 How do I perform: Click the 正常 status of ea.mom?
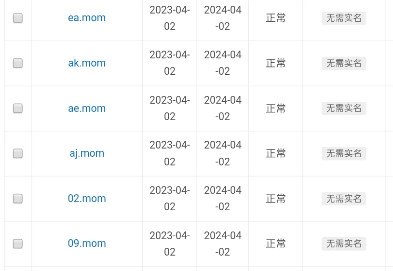click(276, 18)
